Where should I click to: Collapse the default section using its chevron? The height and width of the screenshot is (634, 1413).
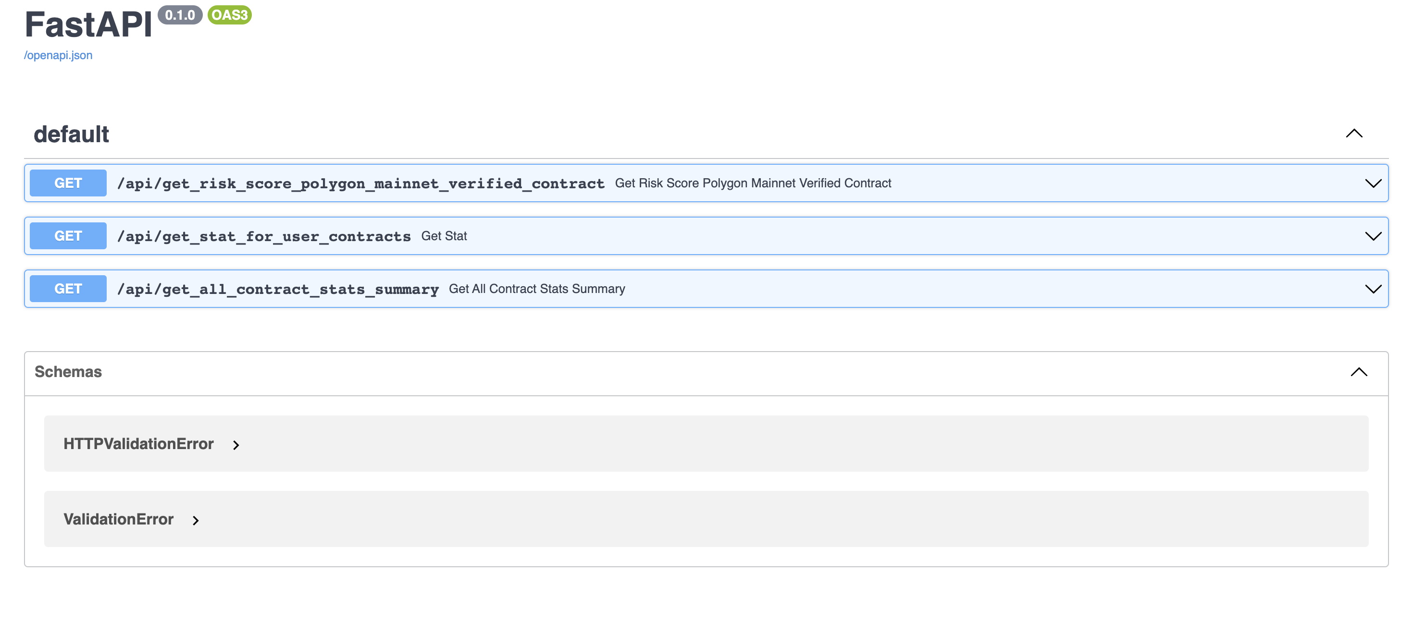point(1354,134)
